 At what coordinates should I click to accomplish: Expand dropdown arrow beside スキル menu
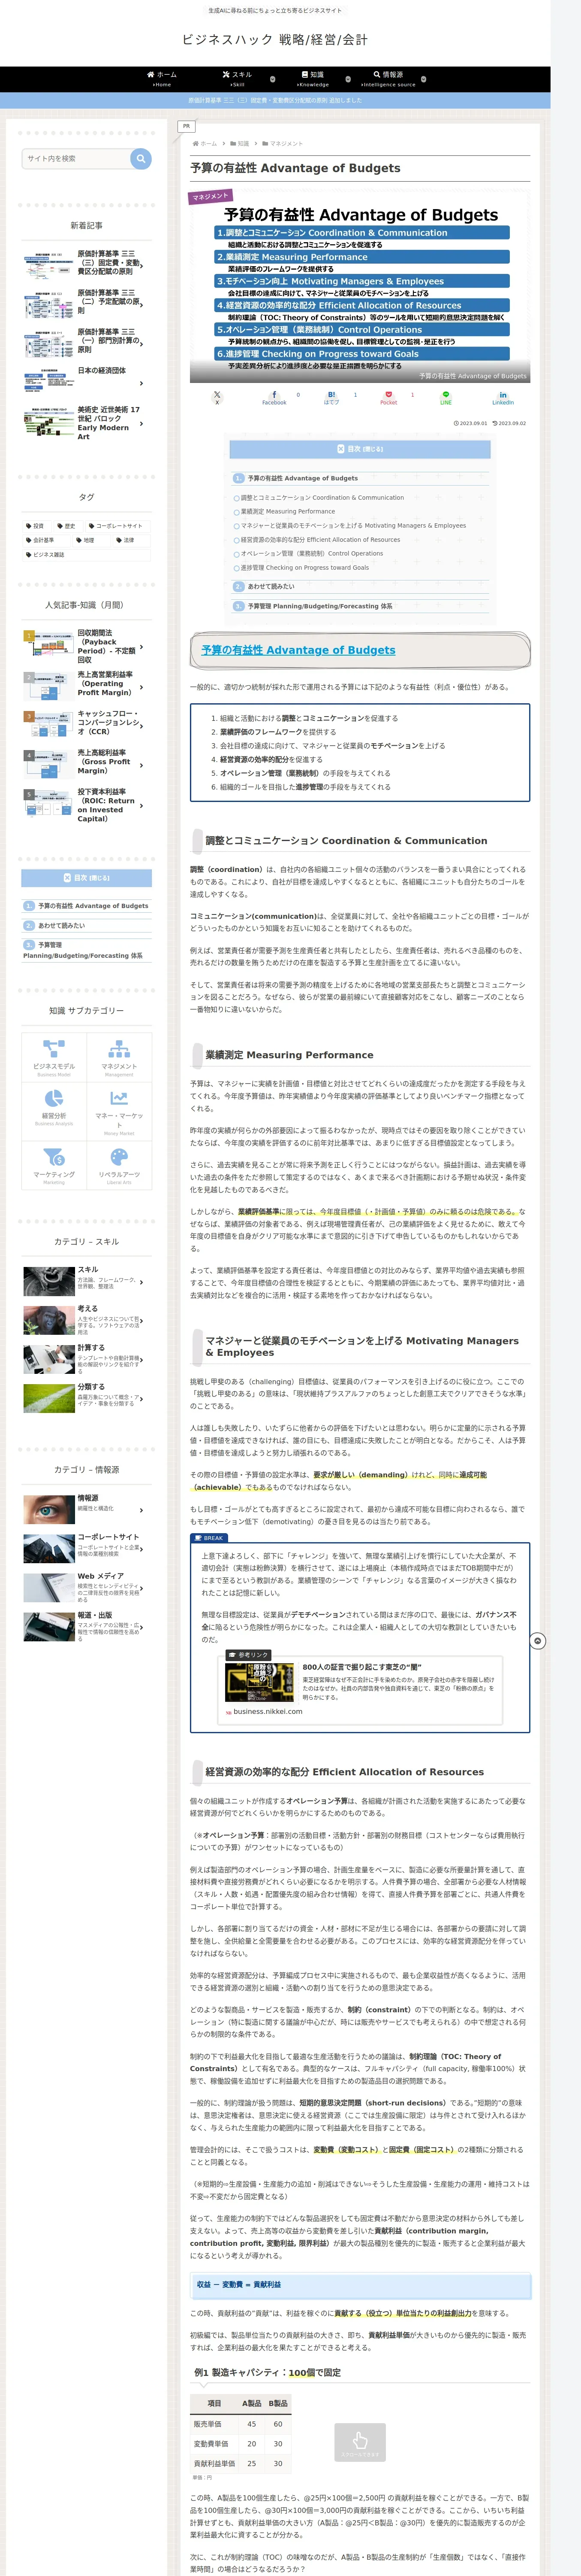[273, 79]
